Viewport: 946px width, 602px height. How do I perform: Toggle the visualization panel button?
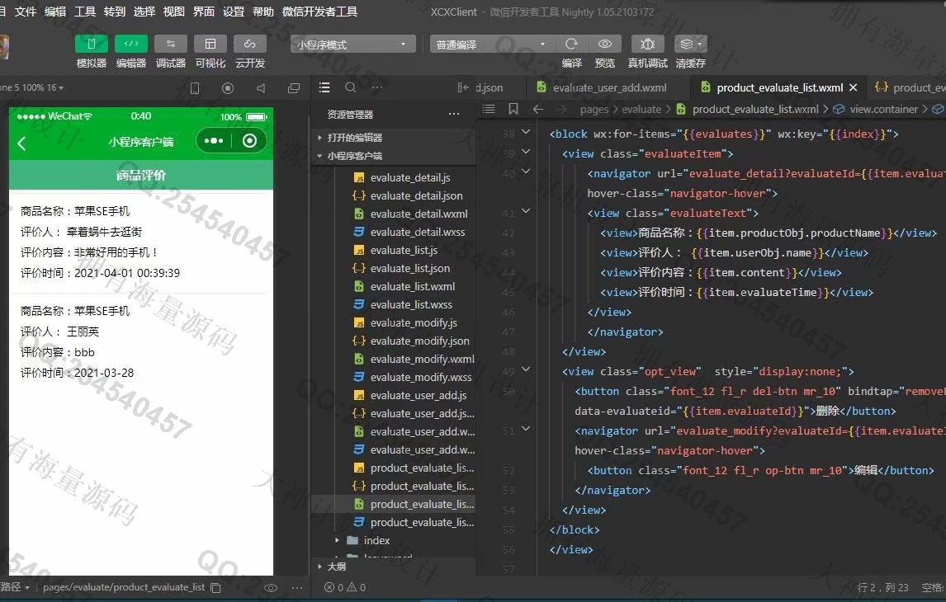point(210,44)
